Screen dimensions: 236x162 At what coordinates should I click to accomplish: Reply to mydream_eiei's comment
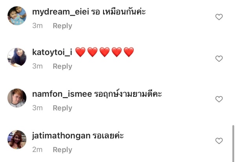pyautogui.click(x=63, y=26)
